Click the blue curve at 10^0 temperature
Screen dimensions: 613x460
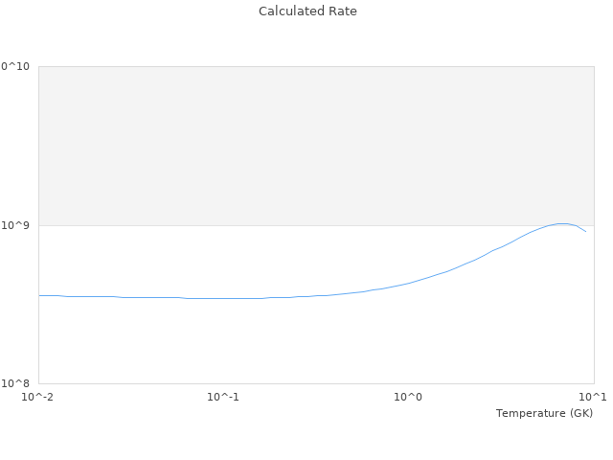409,283
